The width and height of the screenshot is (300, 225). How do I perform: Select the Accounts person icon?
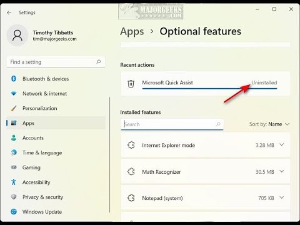pos(14,137)
